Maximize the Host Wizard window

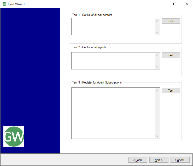(x=175, y=4)
